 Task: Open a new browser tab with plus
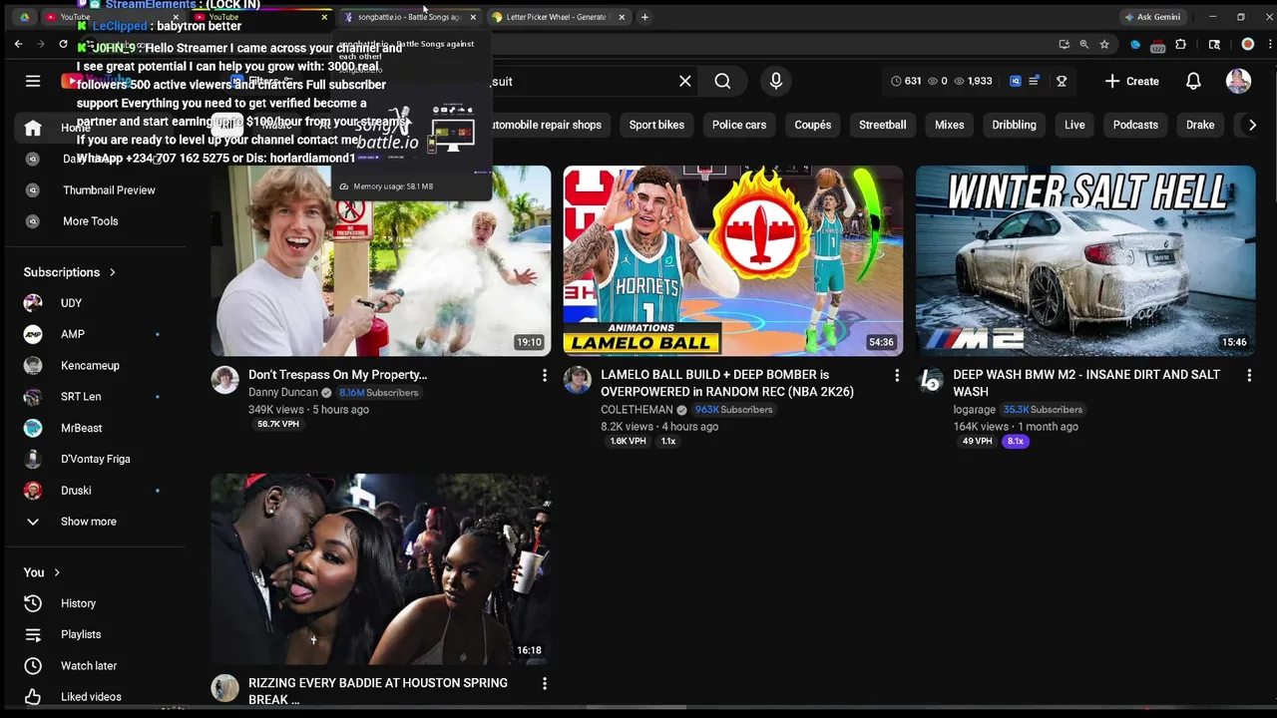(x=644, y=17)
